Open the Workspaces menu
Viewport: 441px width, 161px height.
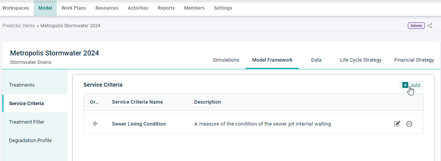pyautogui.click(x=16, y=8)
